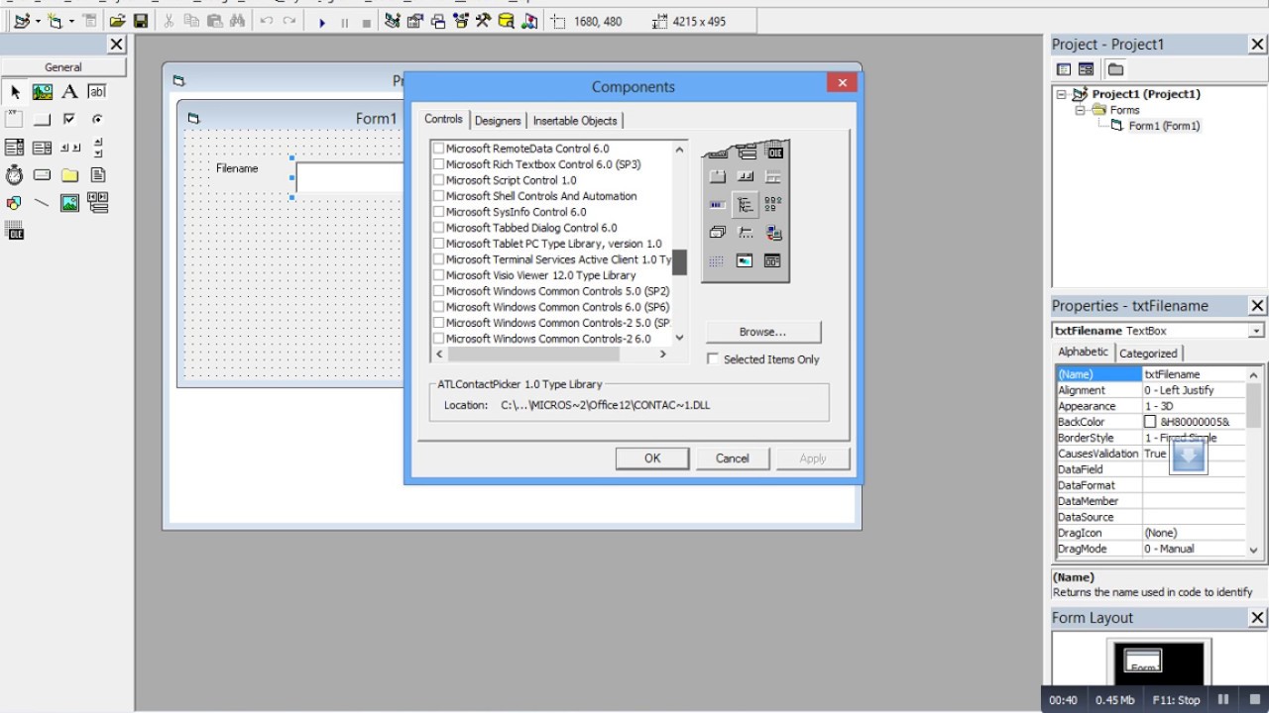1269x713 pixels.
Task: Select the Frame tool
Action: click(15, 120)
